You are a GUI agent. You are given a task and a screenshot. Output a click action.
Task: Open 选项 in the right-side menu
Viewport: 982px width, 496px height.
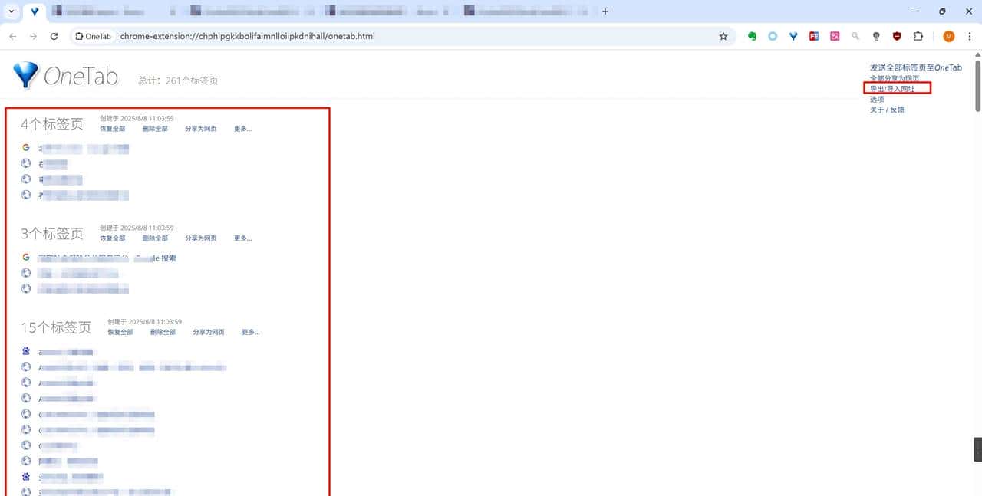877,99
